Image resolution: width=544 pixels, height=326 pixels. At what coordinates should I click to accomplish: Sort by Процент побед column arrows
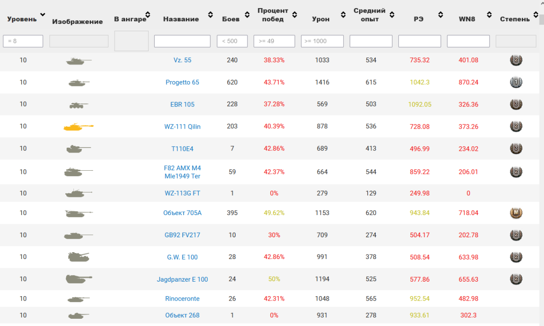(295, 14)
